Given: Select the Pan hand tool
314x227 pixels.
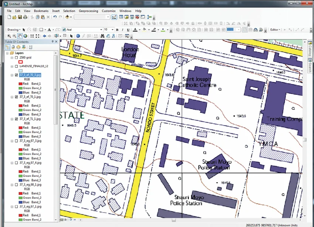Looking at the screenshot, I should click(x=20, y=36).
